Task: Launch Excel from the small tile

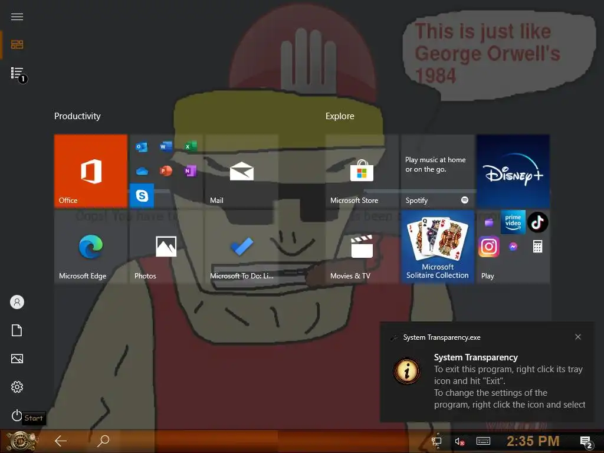Action: [190, 146]
